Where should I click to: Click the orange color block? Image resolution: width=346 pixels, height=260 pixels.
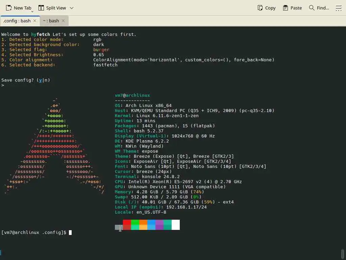coord(143,225)
